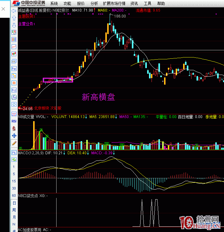Click the MA10: 71.98 value

pos(82,10)
